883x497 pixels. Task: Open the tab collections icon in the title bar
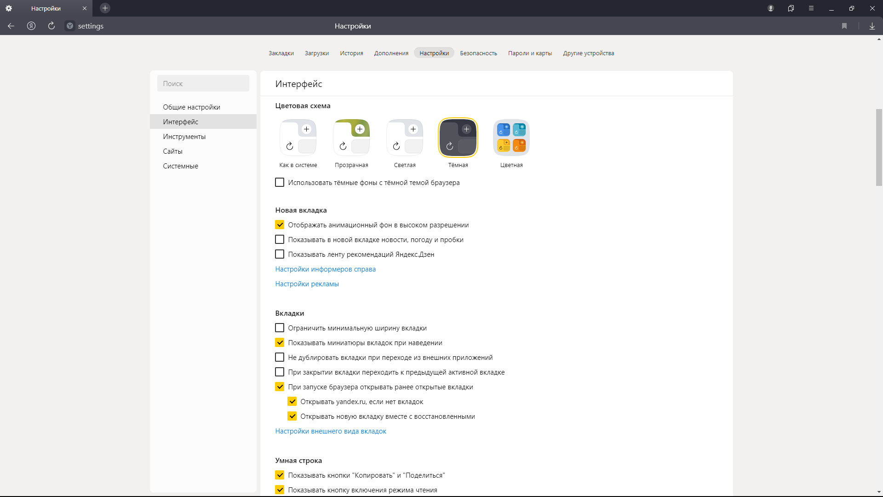click(791, 8)
